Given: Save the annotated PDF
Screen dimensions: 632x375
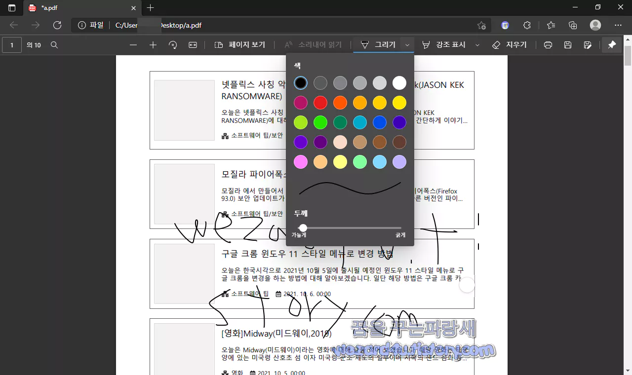Looking at the screenshot, I should click(x=567, y=44).
